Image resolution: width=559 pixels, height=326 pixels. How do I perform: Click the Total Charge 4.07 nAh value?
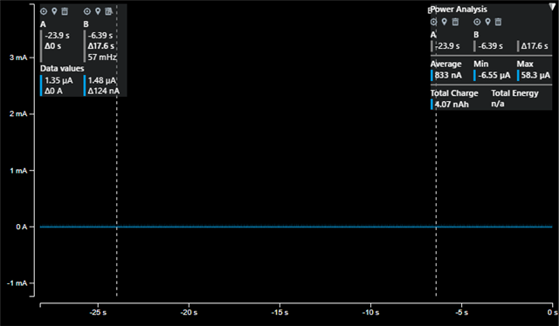452,105
